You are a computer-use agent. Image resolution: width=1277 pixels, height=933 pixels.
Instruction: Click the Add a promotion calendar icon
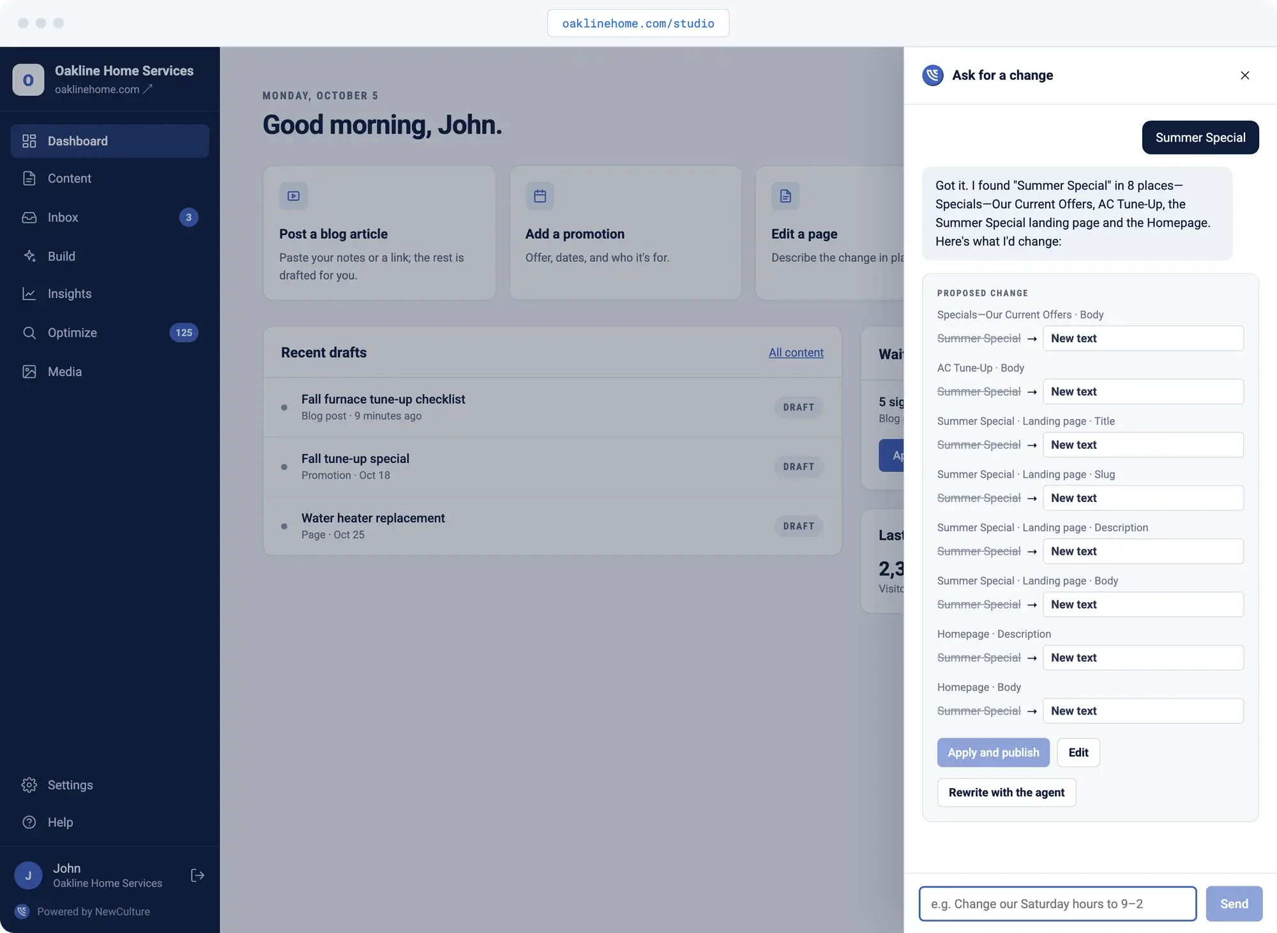(x=540, y=196)
